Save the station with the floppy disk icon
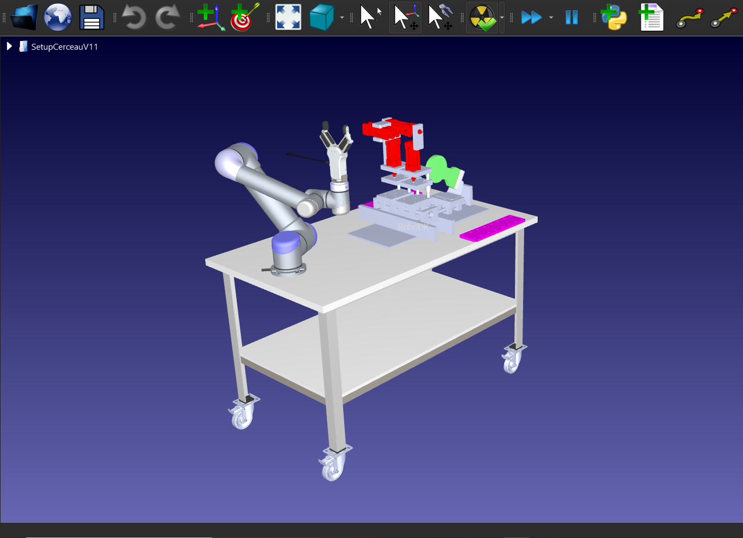The width and height of the screenshot is (743, 538). [x=92, y=17]
